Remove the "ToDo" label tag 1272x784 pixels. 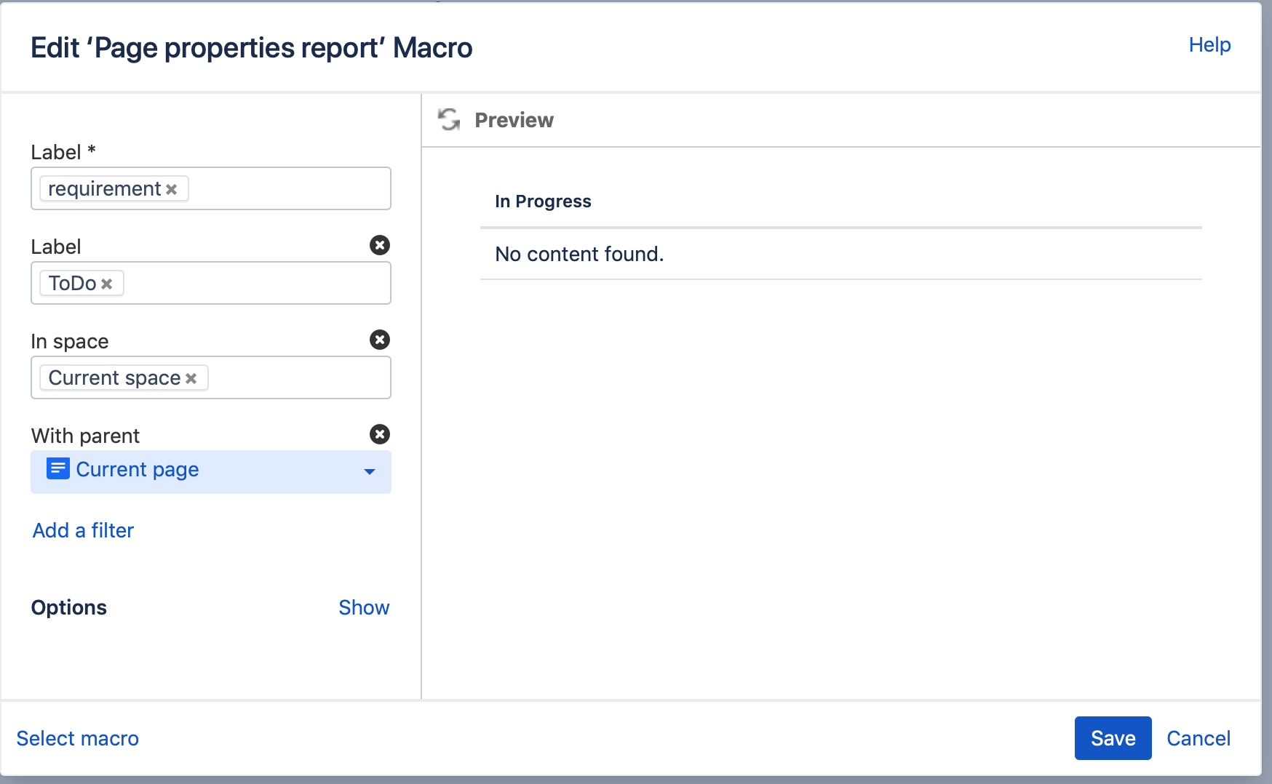tap(107, 283)
